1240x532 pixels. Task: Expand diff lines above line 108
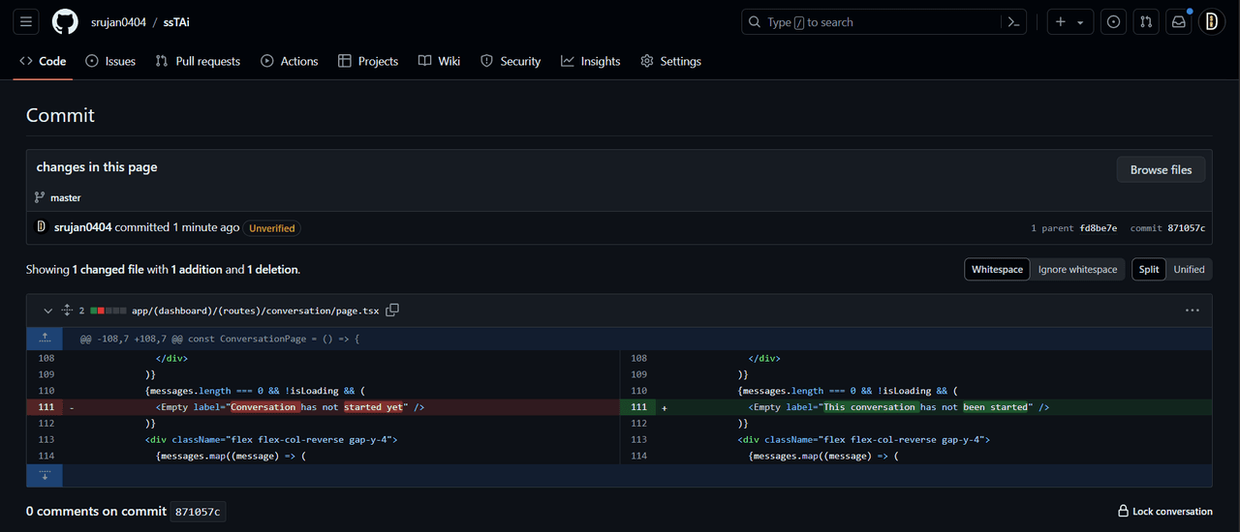pyautogui.click(x=45, y=339)
